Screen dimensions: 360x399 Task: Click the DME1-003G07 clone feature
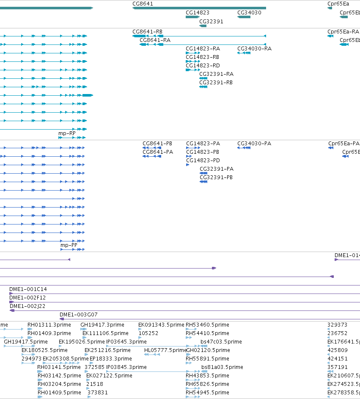point(209,319)
